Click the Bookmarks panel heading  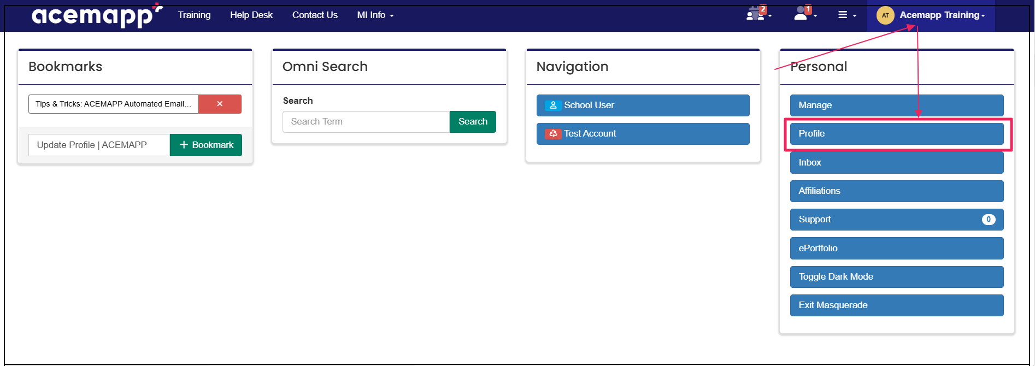coord(66,67)
